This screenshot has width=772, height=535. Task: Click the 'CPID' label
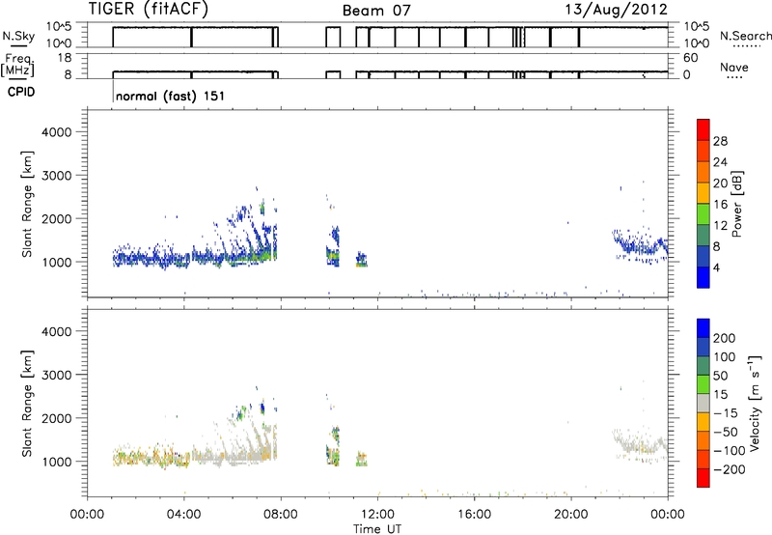[21, 92]
